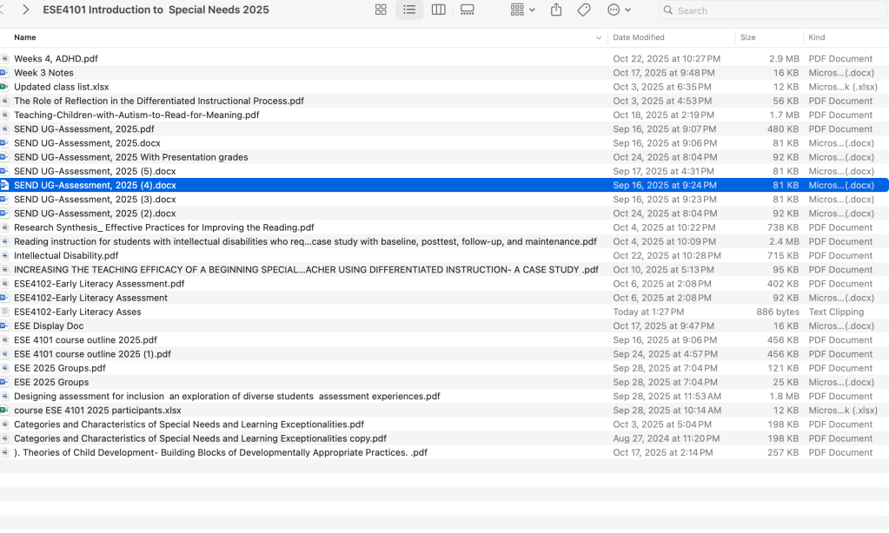Click in the Search field
Image resolution: width=889 pixels, height=533 pixels.
pyautogui.click(x=773, y=10)
